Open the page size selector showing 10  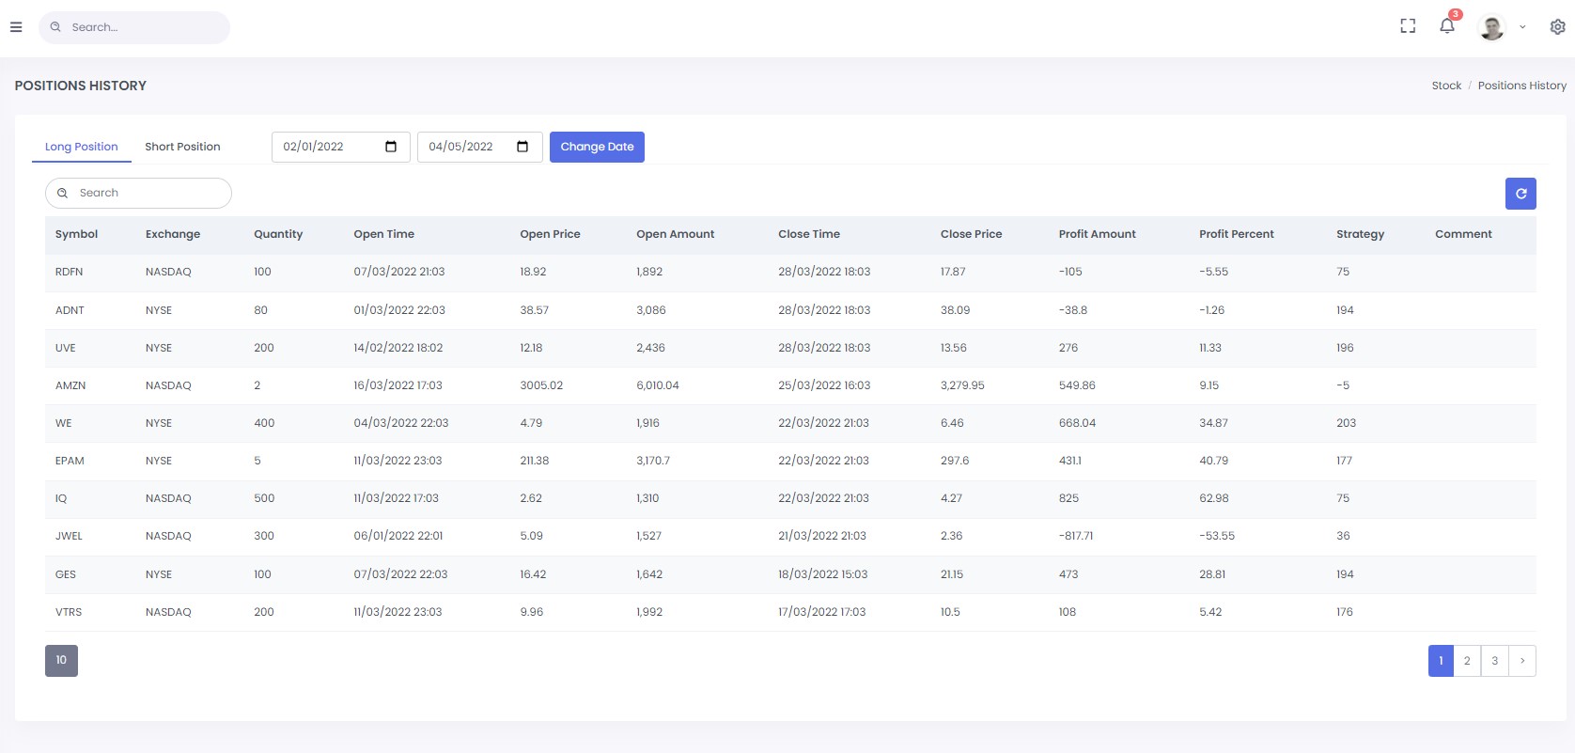pos(61,661)
